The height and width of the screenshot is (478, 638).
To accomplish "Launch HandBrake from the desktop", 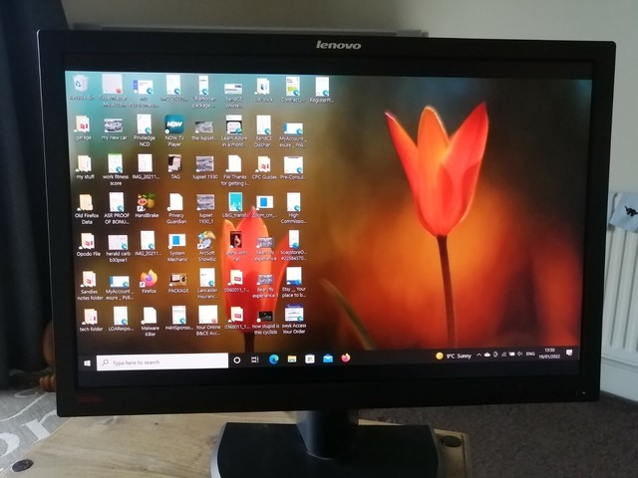I will pyautogui.click(x=147, y=206).
